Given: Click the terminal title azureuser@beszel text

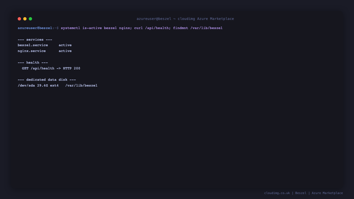Looking at the screenshot, I should 154,19.
